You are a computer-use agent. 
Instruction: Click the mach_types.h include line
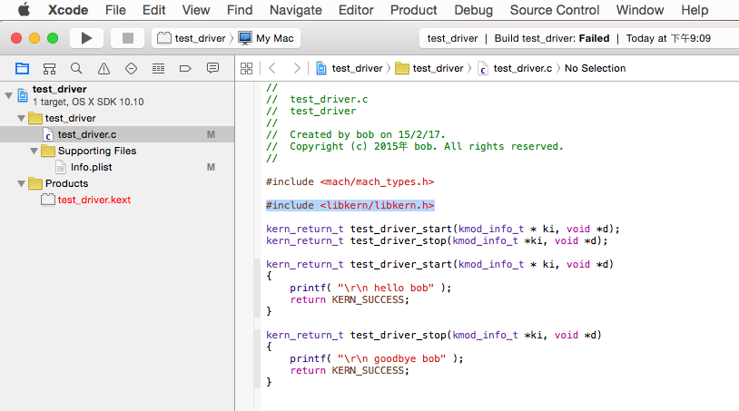350,181
